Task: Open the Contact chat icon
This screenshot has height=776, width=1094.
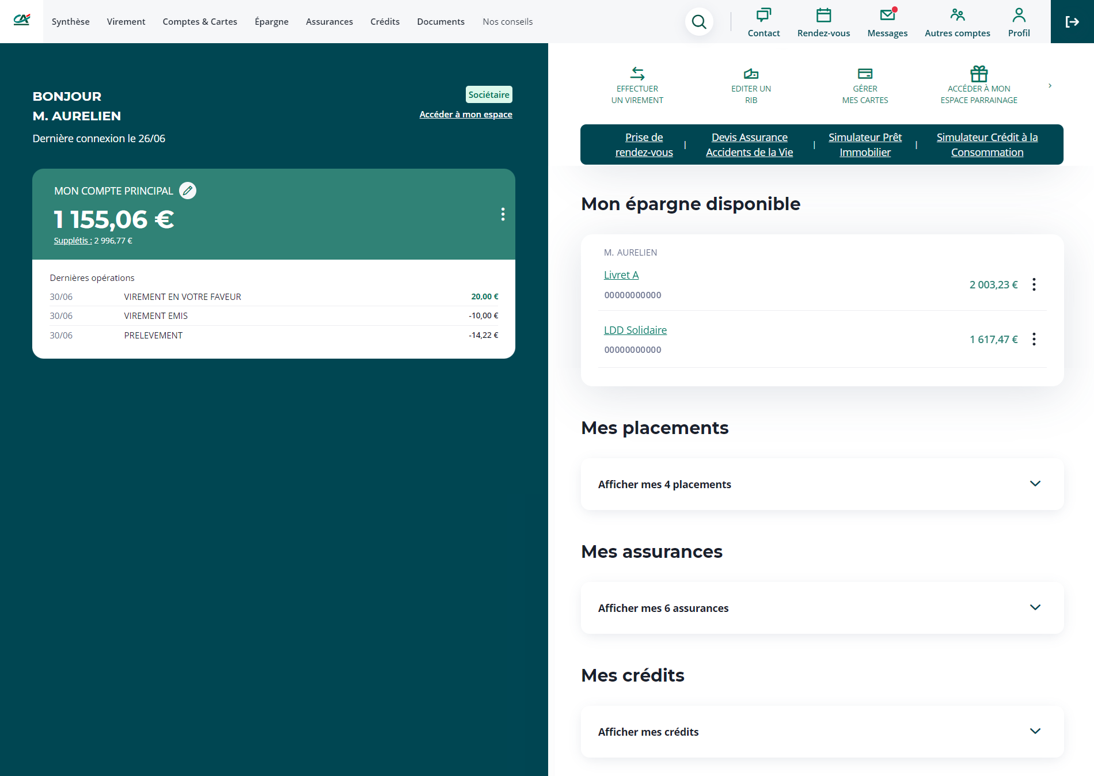Action: (x=763, y=15)
